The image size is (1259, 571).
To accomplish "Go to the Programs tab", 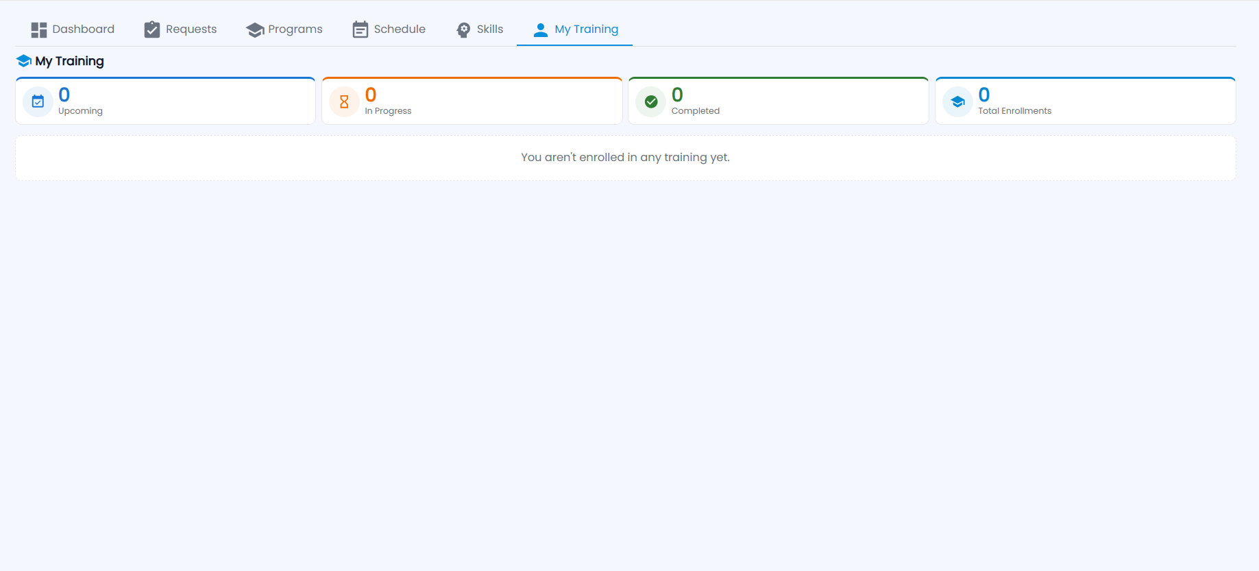I will pyautogui.click(x=284, y=29).
